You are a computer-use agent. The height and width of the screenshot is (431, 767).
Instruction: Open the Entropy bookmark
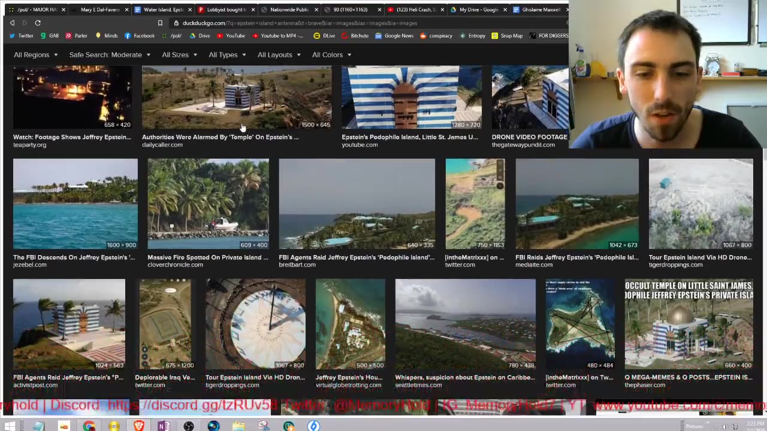(x=472, y=36)
